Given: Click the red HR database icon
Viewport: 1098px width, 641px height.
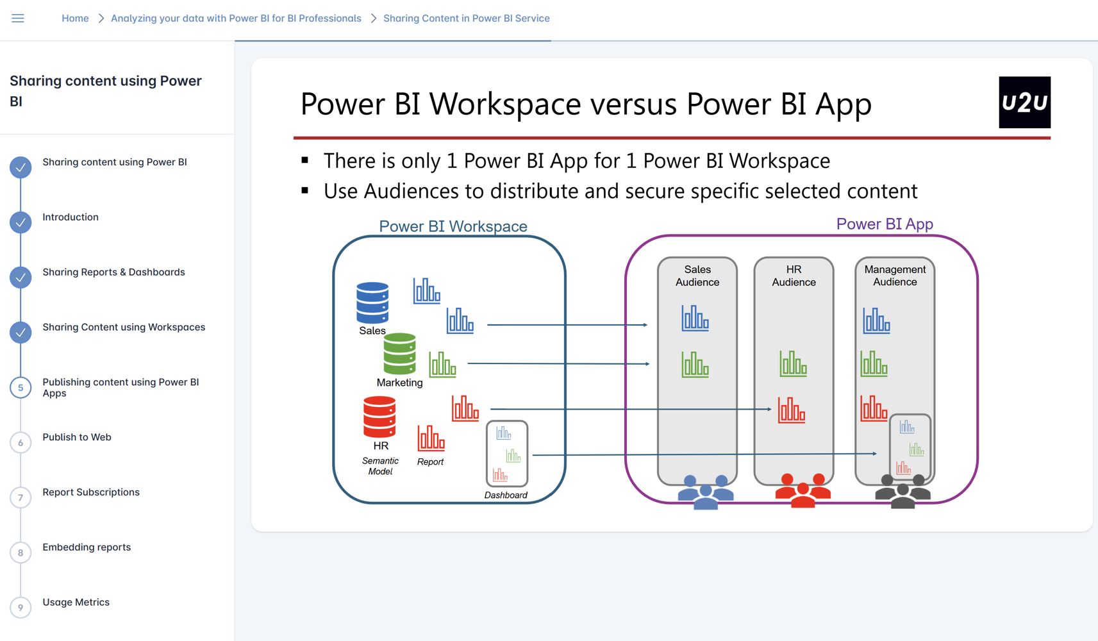Looking at the screenshot, I should pyautogui.click(x=379, y=417).
